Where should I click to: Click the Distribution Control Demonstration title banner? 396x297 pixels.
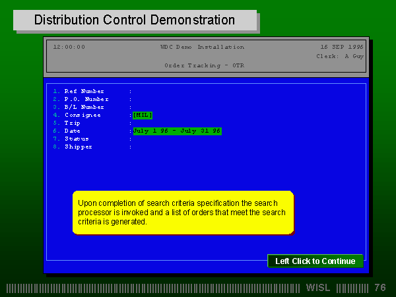pos(135,20)
